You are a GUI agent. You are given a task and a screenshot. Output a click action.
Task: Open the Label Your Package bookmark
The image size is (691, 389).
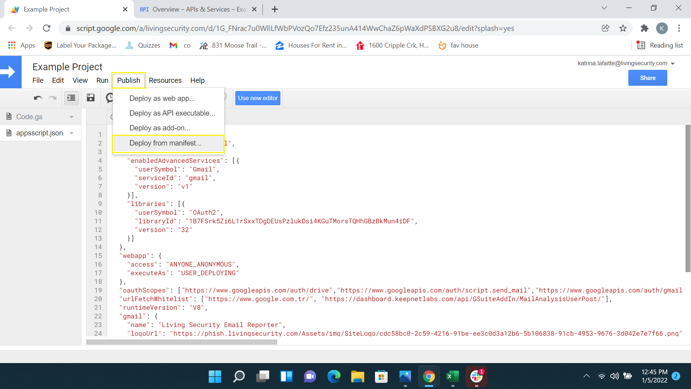80,45
